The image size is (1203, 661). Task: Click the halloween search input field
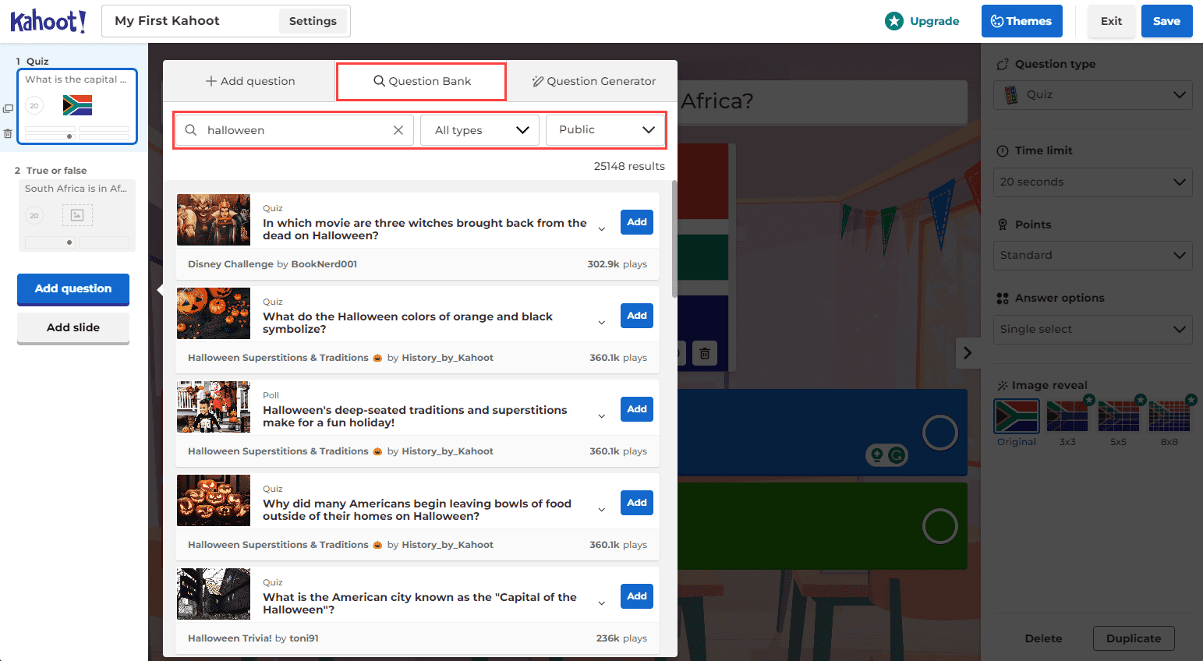click(296, 130)
